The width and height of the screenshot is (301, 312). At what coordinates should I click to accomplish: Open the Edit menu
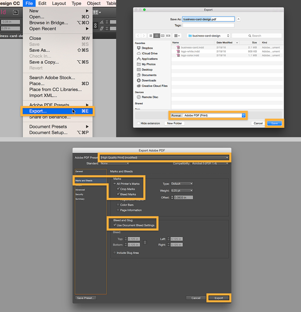coord(42,3)
